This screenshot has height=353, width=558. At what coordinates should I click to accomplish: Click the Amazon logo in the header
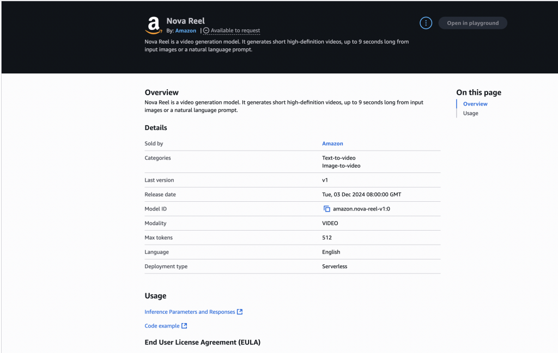click(154, 25)
